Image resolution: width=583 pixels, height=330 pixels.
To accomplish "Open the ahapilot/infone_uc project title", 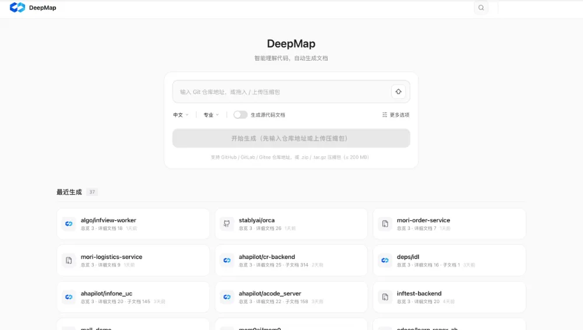I will coord(106,293).
